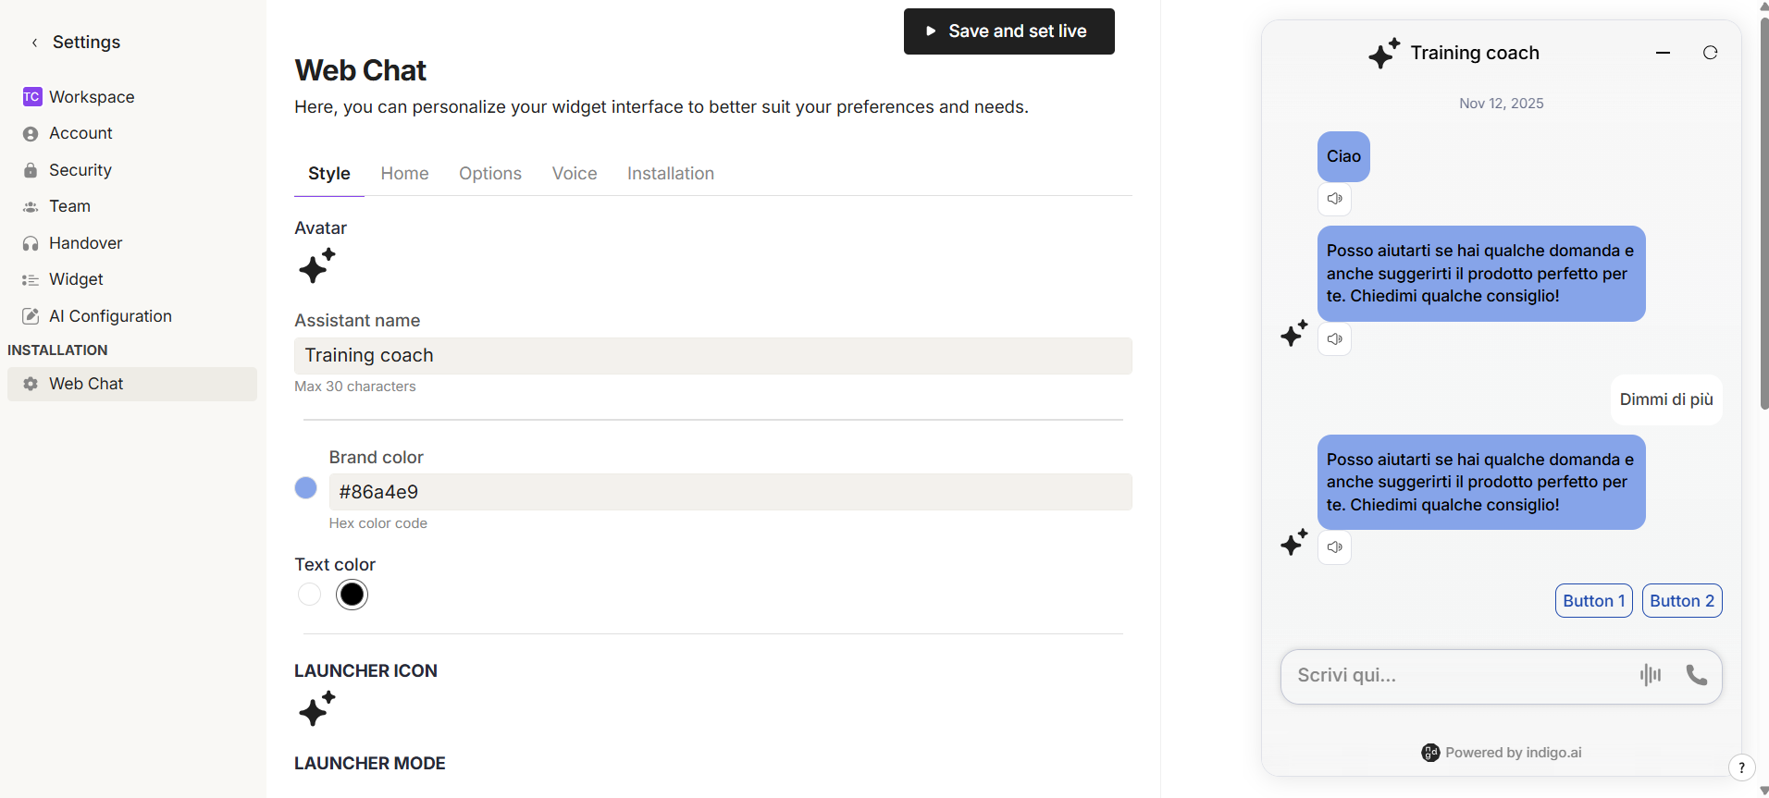Image resolution: width=1769 pixels, height=798 pixels.
Task: Play audio for the 'Ciao' message
Action: point(1334,199)
